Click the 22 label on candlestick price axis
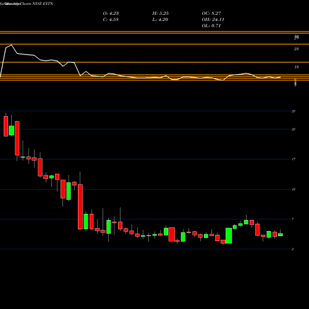The image size is (309, 309). (294, 129)
